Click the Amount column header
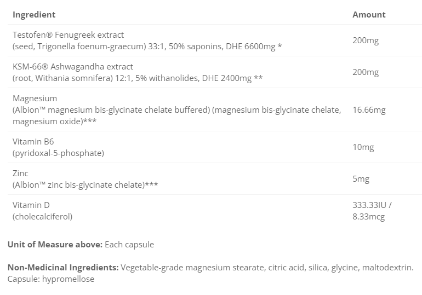The height and width of the screenshot is (295, 422). (x=369, y=15)
